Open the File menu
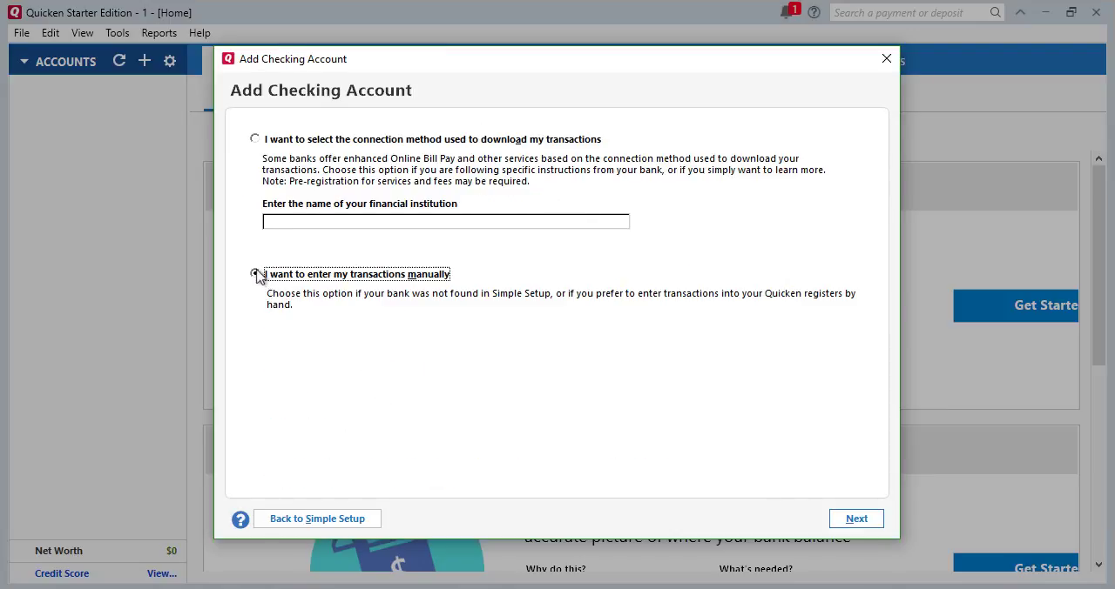The width and height of the screenshot is (1115, 589). [22, 33]
